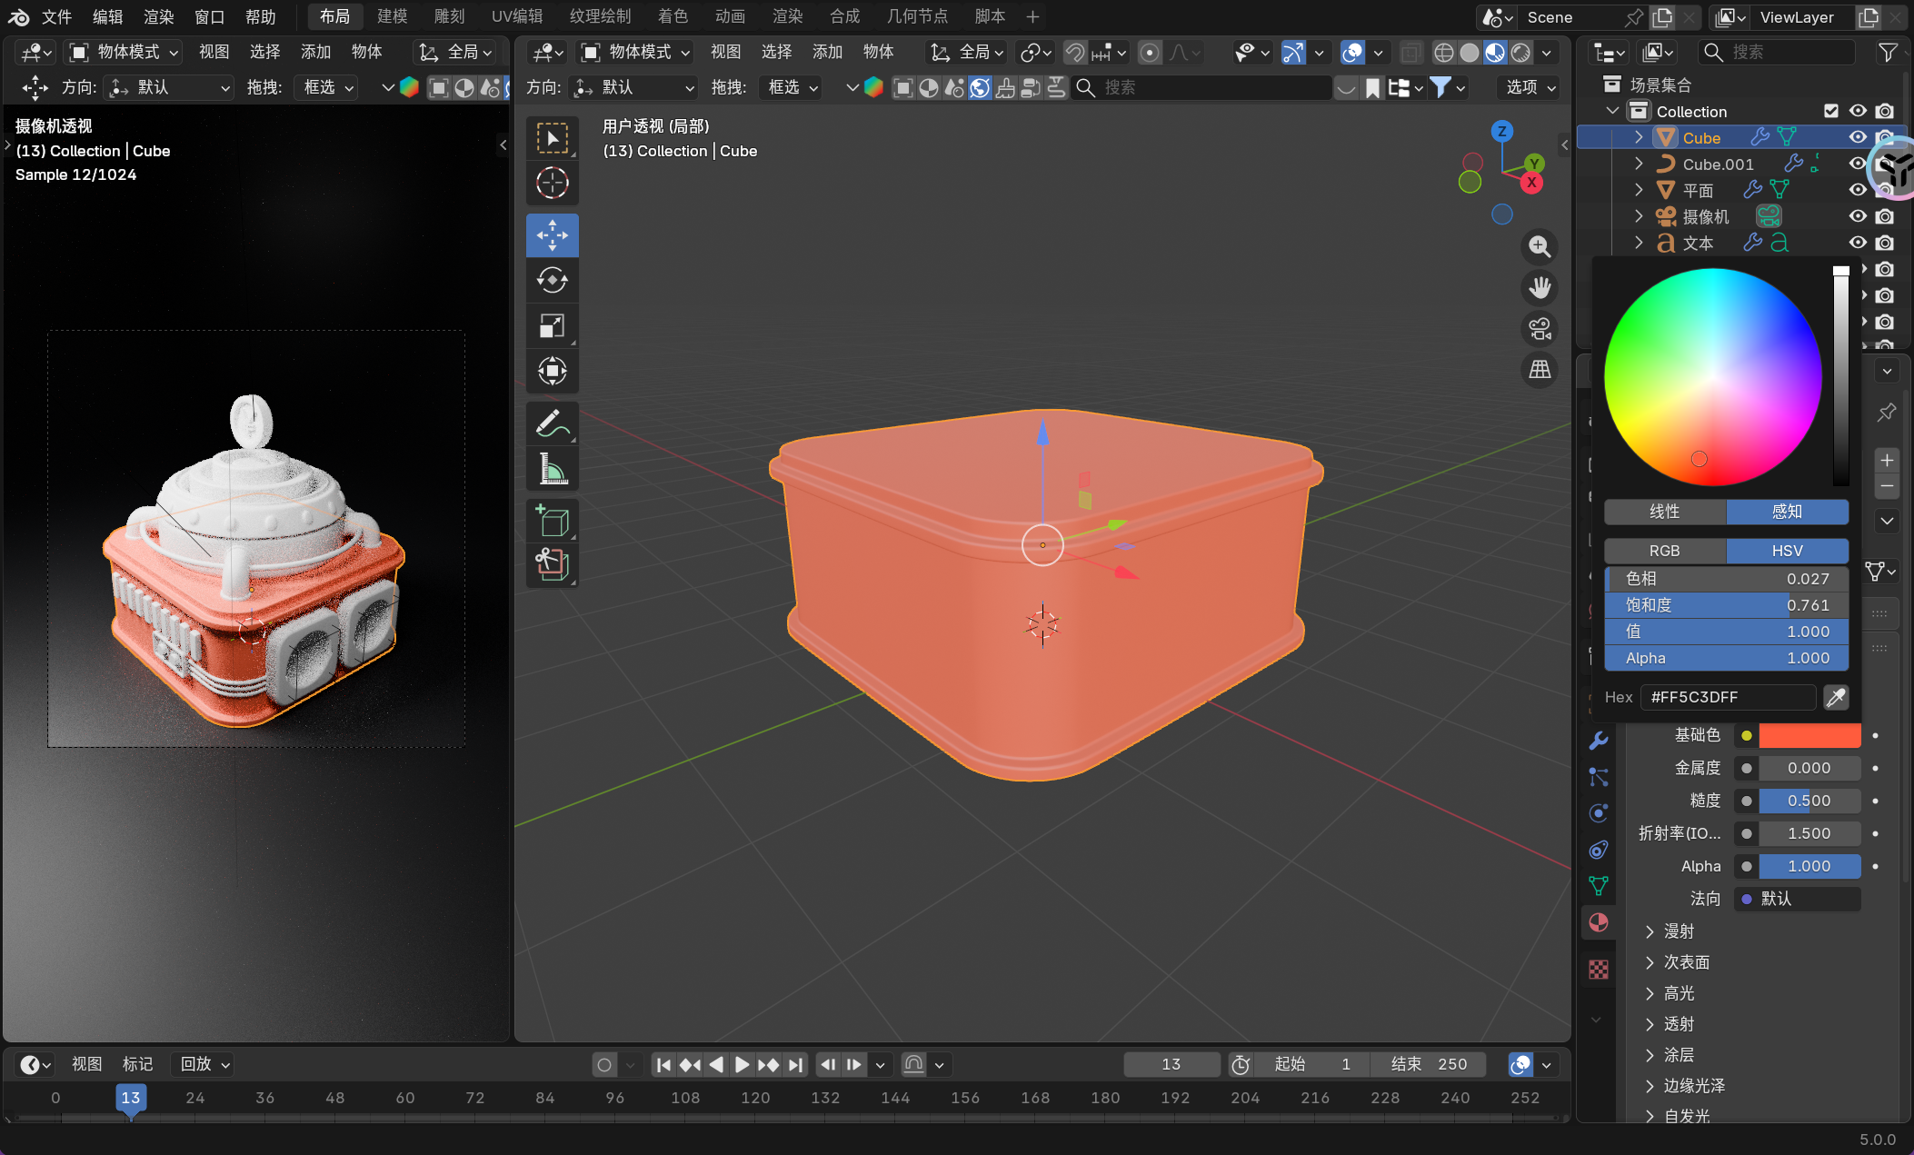Uncheck the Collection exclude checkbox

[1831, 111]
